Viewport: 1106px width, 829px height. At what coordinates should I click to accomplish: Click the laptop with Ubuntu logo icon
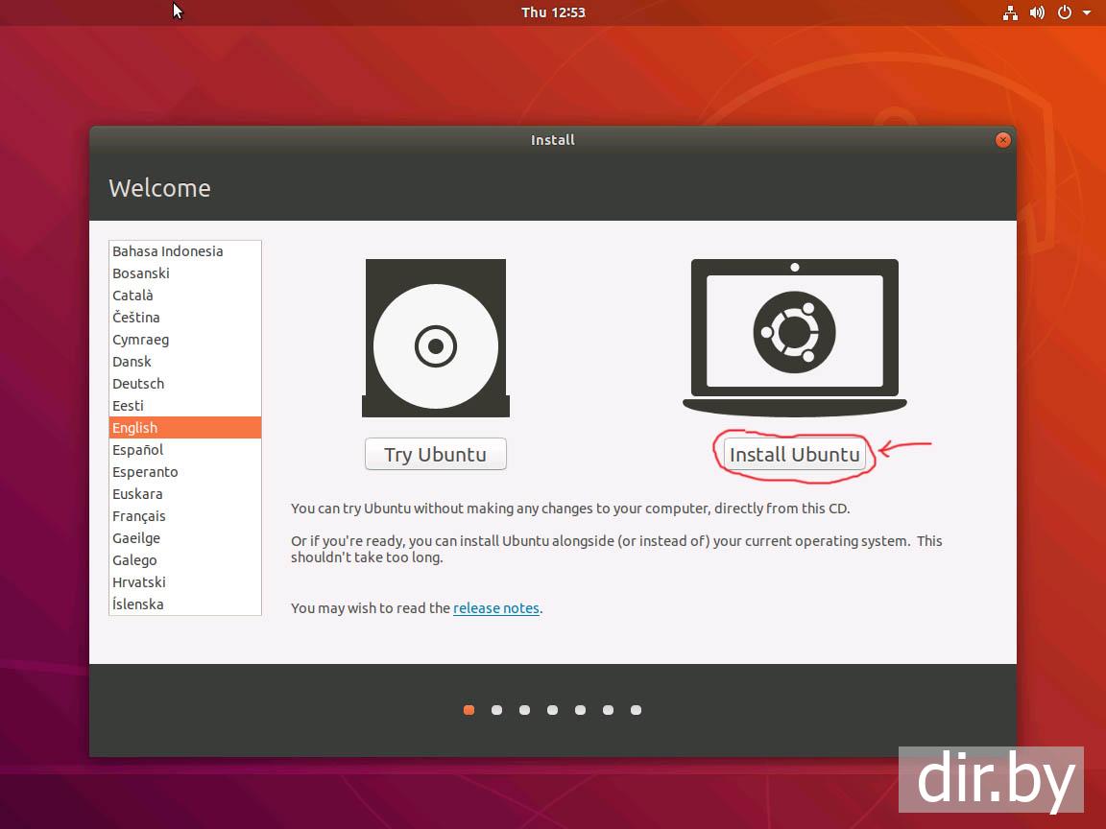(794, 336)
